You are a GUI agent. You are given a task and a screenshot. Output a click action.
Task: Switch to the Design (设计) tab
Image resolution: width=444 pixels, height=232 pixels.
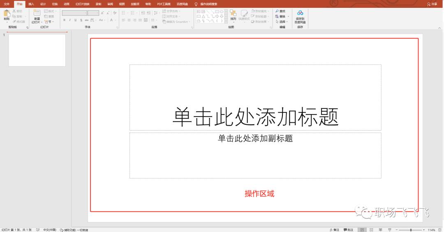(x=43, y=4)
